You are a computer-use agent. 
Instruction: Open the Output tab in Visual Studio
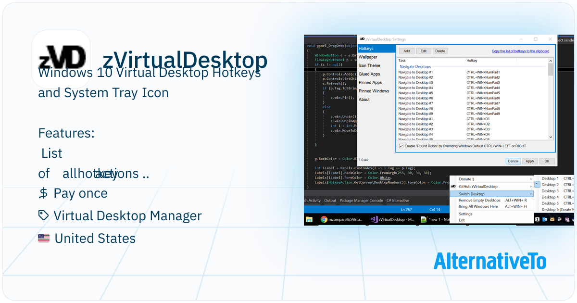tap(330, 201)
